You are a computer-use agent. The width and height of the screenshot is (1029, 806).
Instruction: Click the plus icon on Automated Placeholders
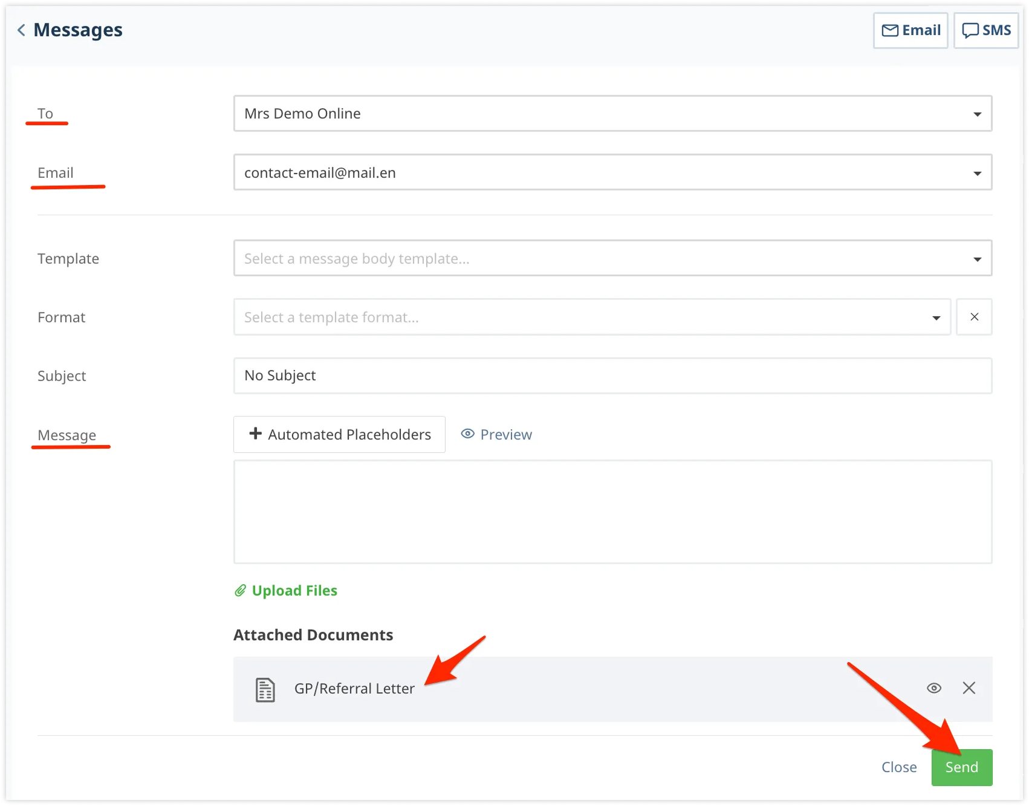256,434
